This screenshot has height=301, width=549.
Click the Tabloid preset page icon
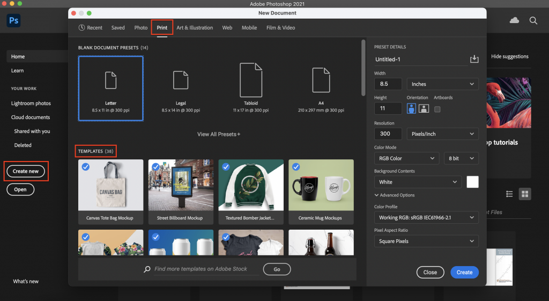(x=251, y=80)
